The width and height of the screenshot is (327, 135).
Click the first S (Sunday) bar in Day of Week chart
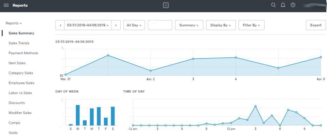click(x=71, y=125)
